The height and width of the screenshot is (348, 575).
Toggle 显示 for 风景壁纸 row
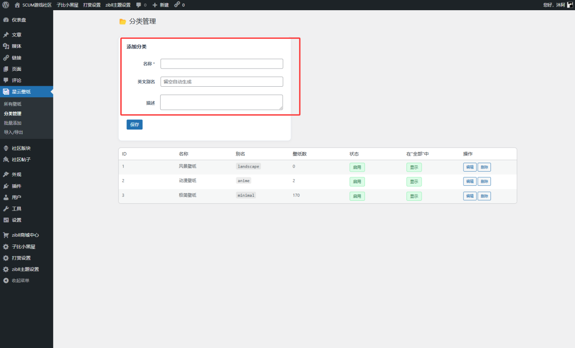pos(414,167)
